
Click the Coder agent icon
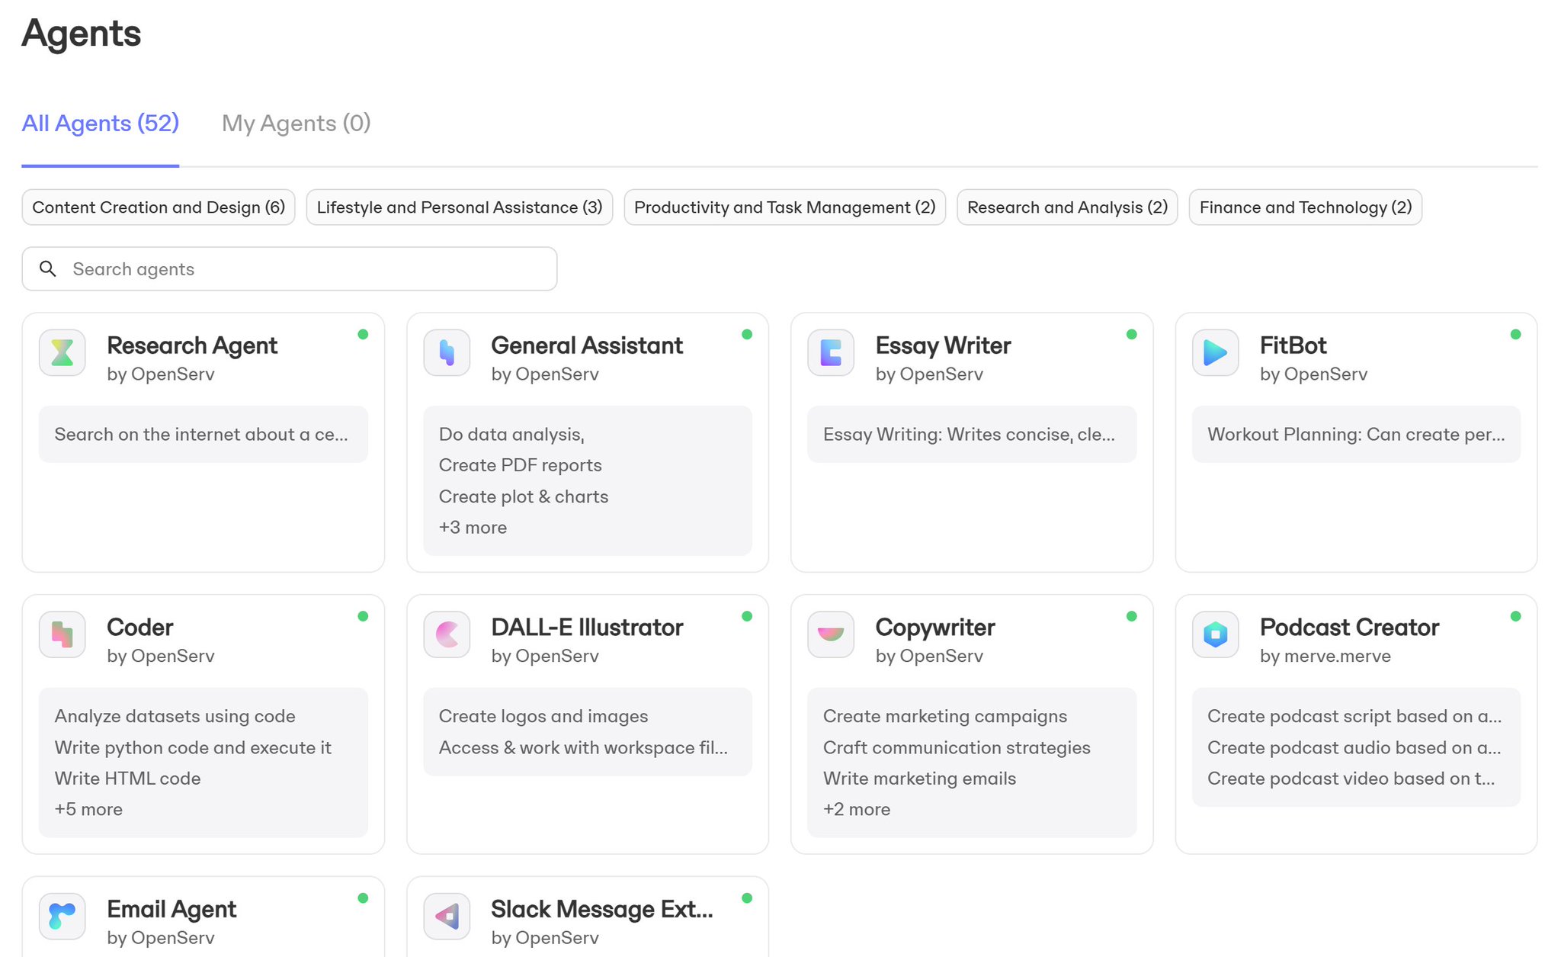click(x=63, y=634)
